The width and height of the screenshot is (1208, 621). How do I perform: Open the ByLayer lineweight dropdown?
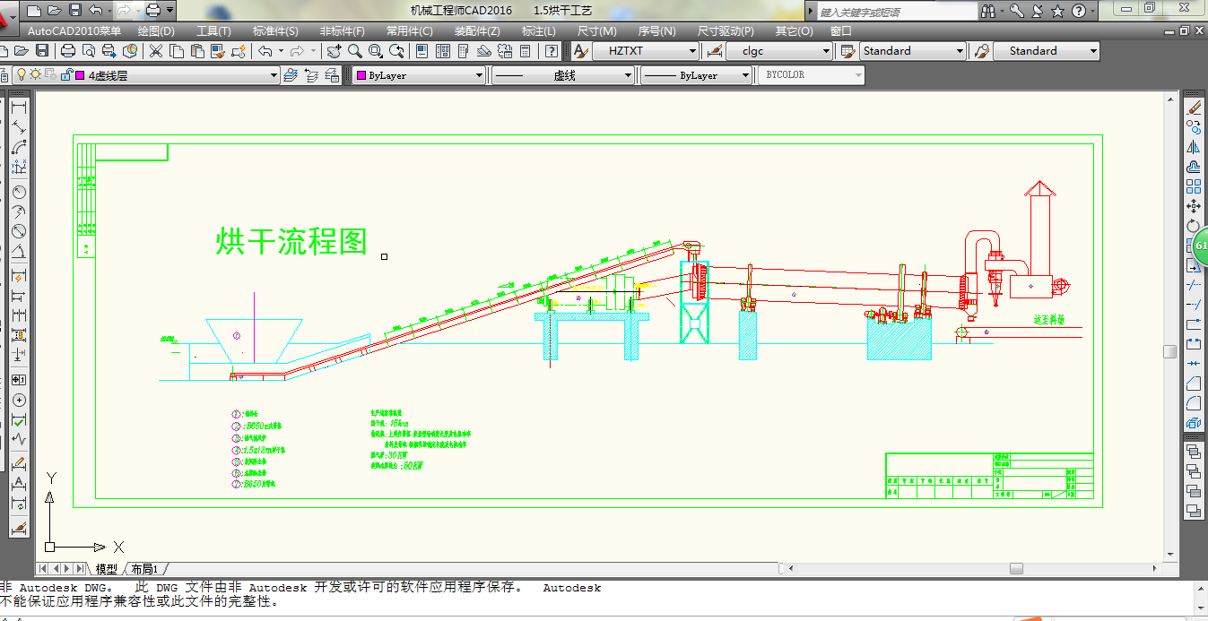[744, 76]
